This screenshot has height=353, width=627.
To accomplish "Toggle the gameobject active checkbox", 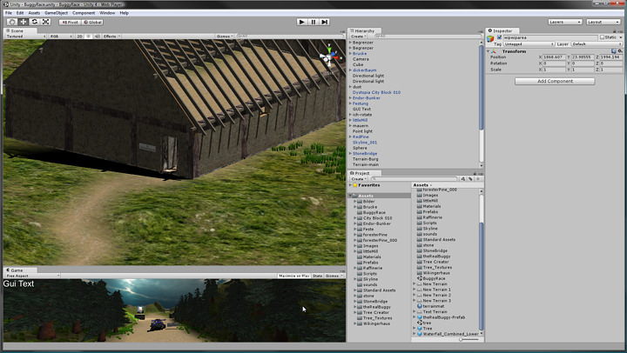I will [499, 37].
